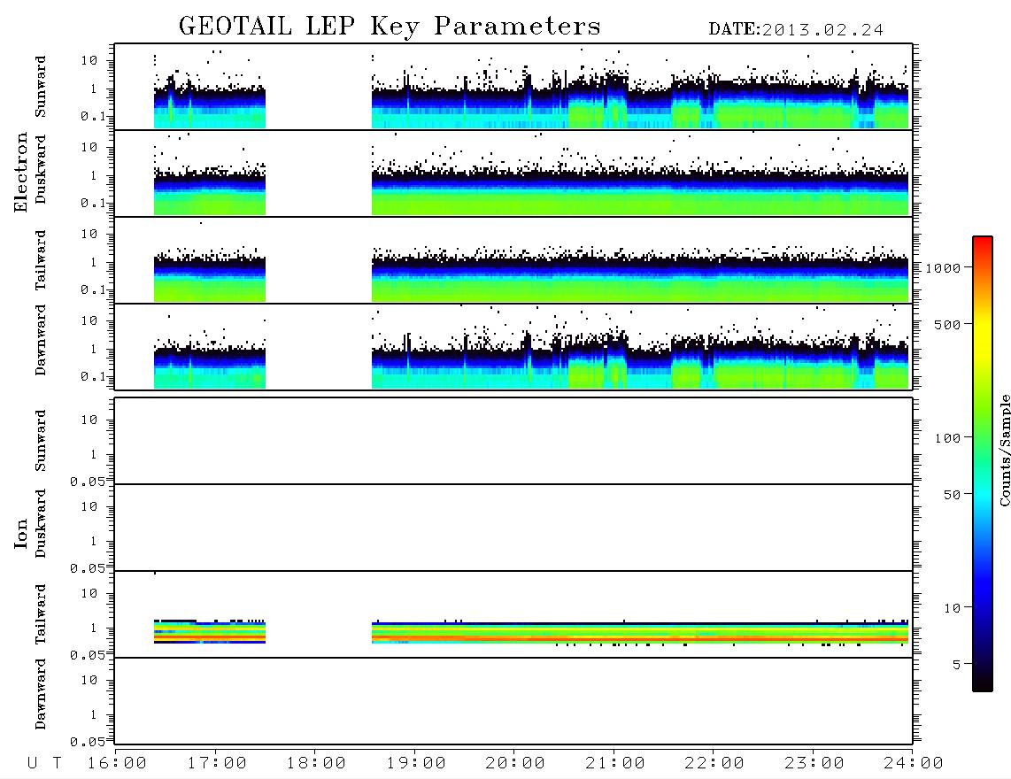
Task: Click the "DATE:2013.02.24" label
Action: tap(796, 30)
